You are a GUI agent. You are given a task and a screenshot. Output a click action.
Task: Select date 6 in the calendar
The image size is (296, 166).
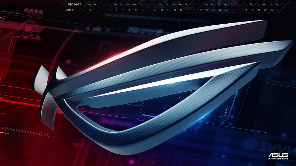point(116,10)
